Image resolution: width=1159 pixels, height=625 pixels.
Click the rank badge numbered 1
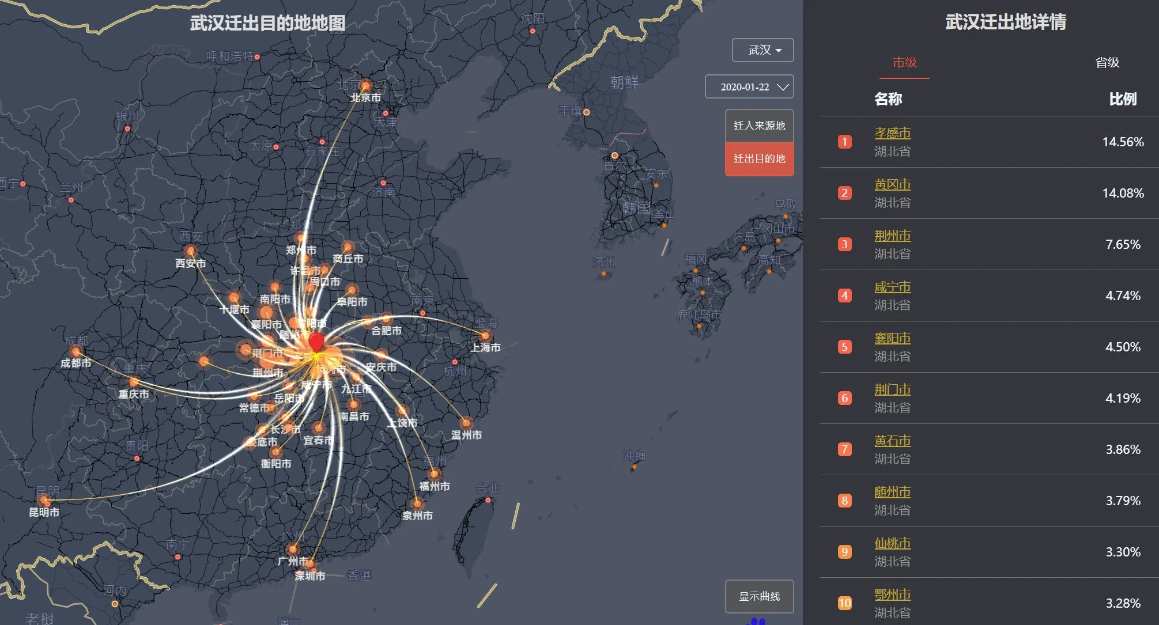pos(844,142)
